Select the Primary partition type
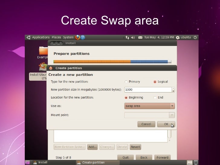 [132, 82]
